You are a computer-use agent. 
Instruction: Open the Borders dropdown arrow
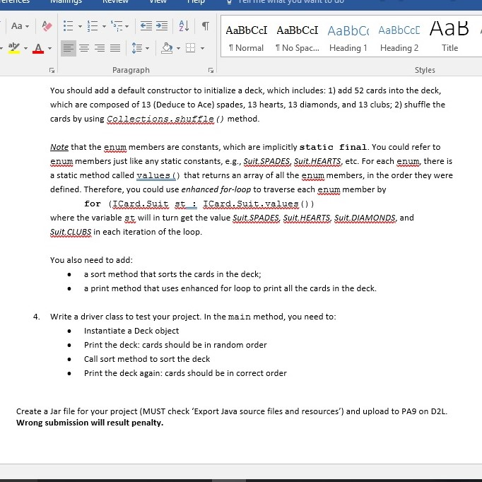202,49
